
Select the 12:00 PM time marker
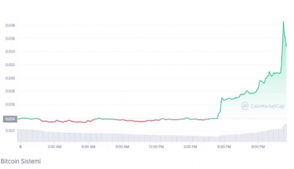coord(156,146)
